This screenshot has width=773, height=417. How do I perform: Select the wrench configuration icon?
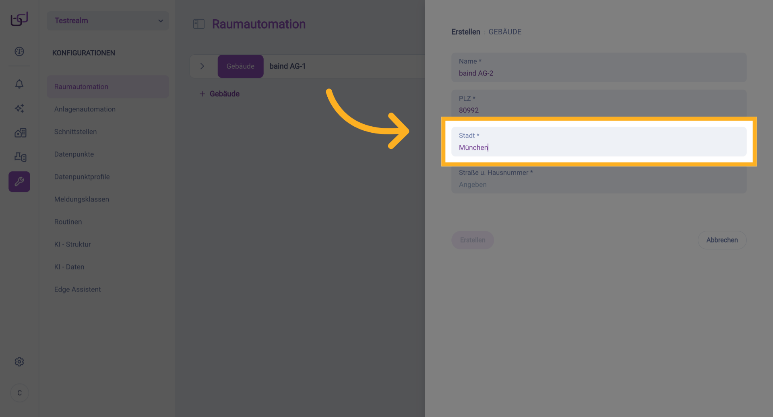[19, 182]
